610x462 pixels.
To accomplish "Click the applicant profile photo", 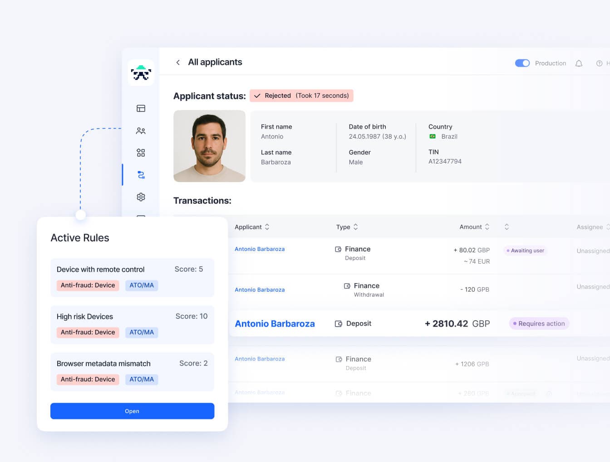I will point(209,146).
